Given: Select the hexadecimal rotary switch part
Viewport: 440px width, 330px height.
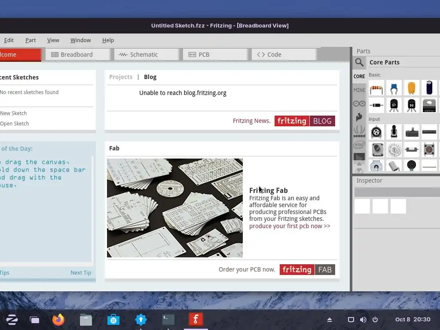Looking at the screenshot, I should (x=394, y=149).
